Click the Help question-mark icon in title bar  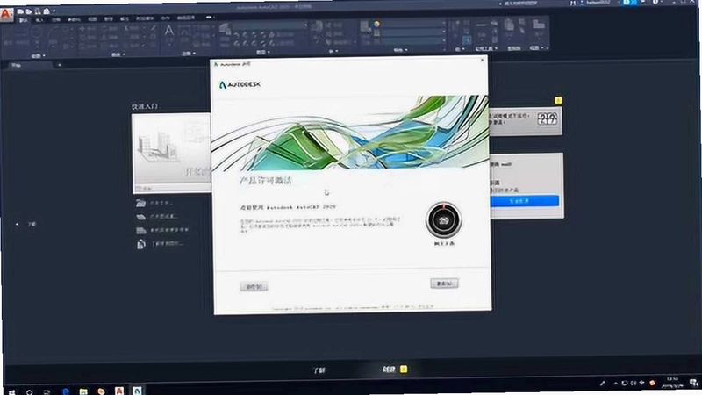click(x=655, y=3)
